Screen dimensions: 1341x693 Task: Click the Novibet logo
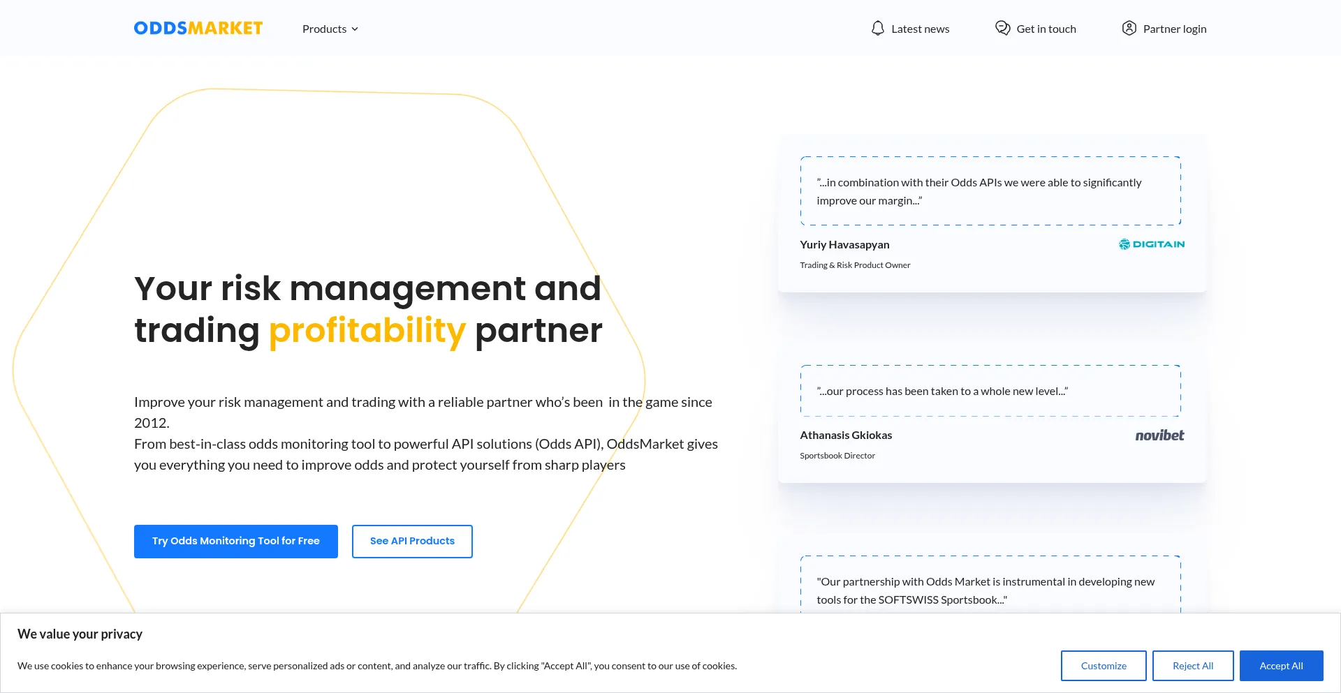coord(1159,435)
